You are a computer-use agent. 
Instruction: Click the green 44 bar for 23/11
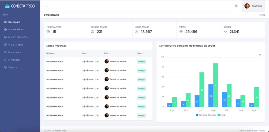[x=215, y=85]
